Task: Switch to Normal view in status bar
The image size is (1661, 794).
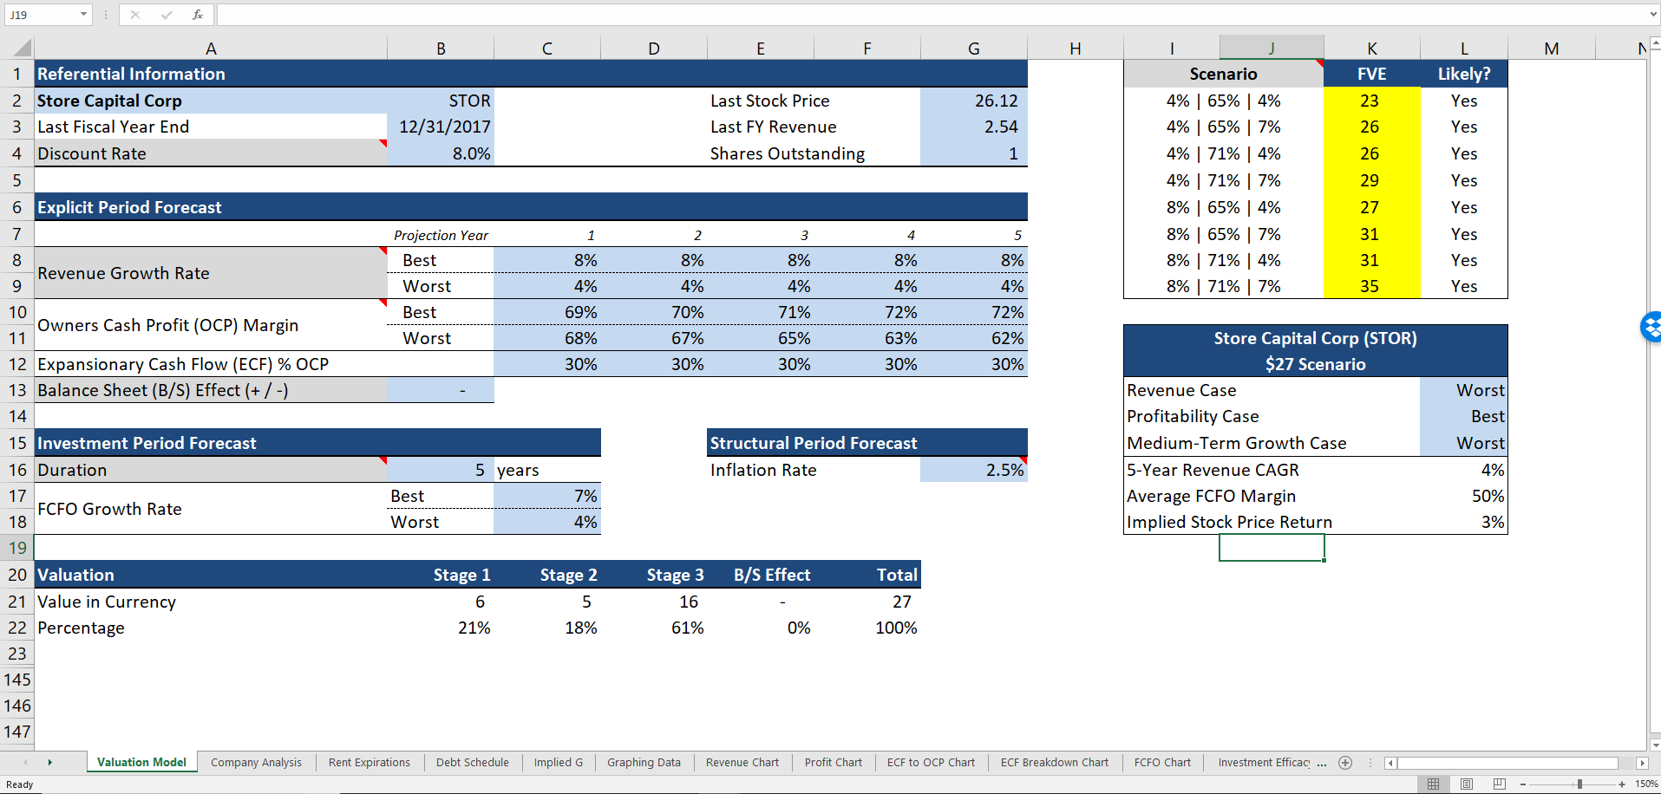Action: click(x=1433, y=784)
